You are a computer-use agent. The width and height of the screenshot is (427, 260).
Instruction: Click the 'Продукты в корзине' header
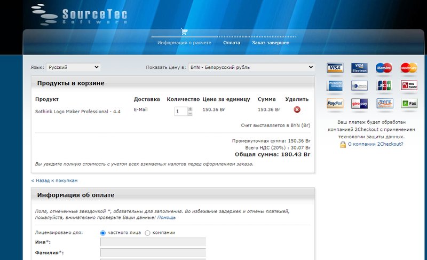pos(71,83)
